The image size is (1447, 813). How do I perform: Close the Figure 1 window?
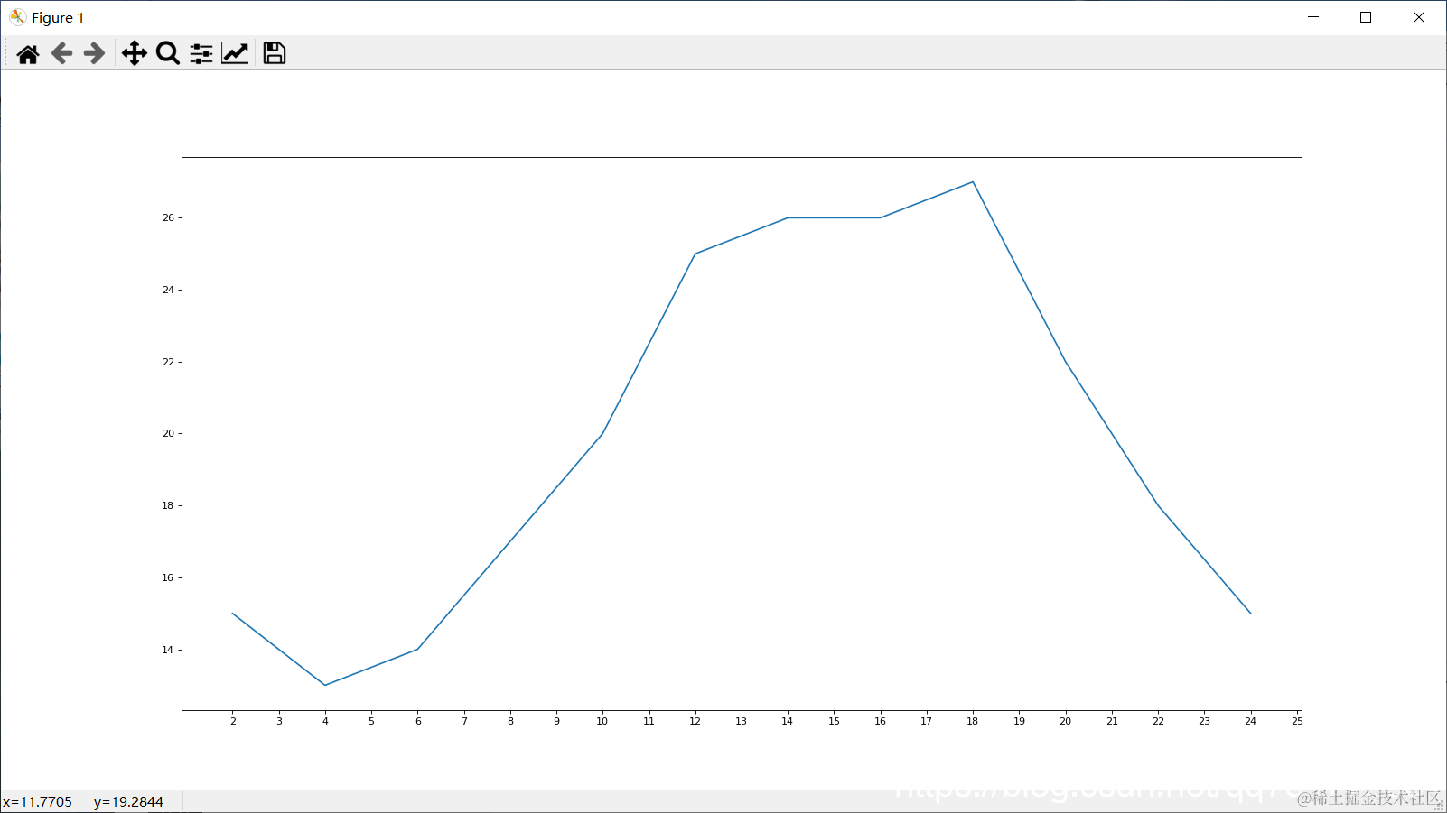[1419, 17]
